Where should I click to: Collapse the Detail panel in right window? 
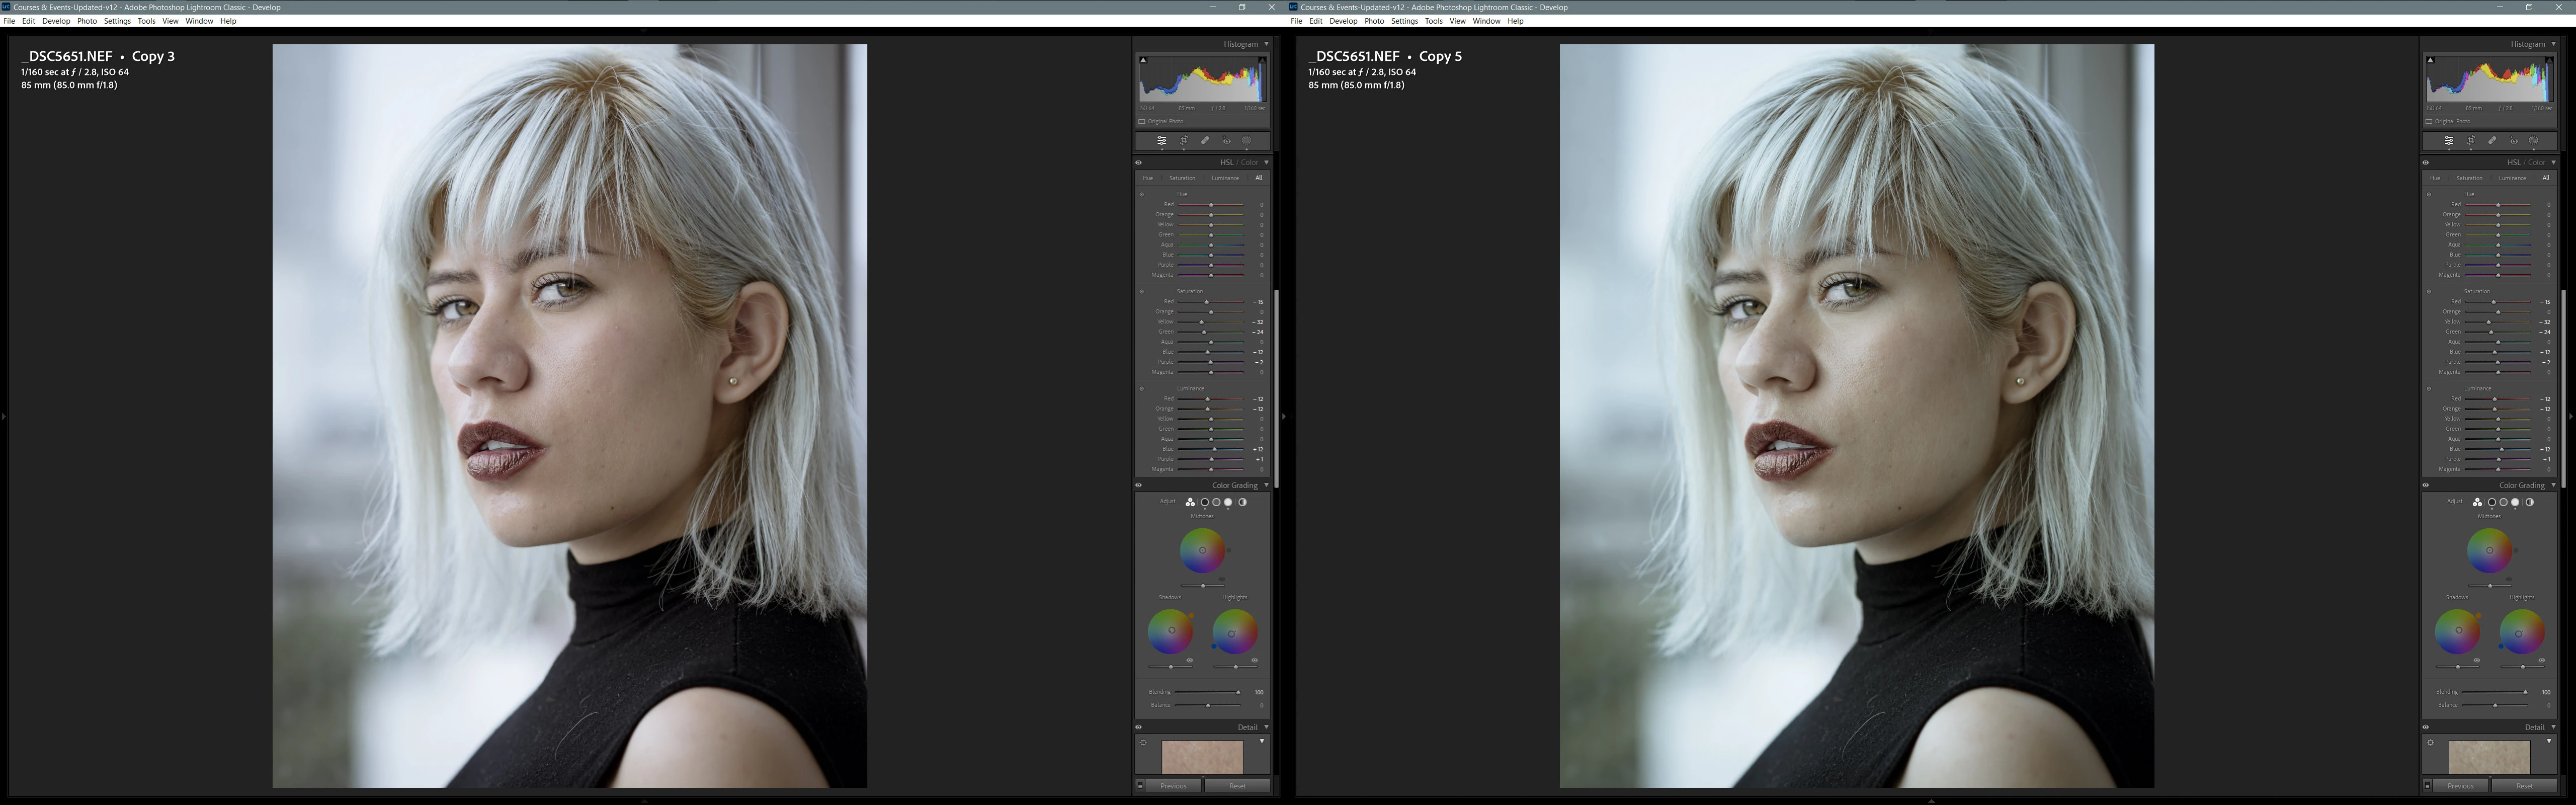point(2553,727)
